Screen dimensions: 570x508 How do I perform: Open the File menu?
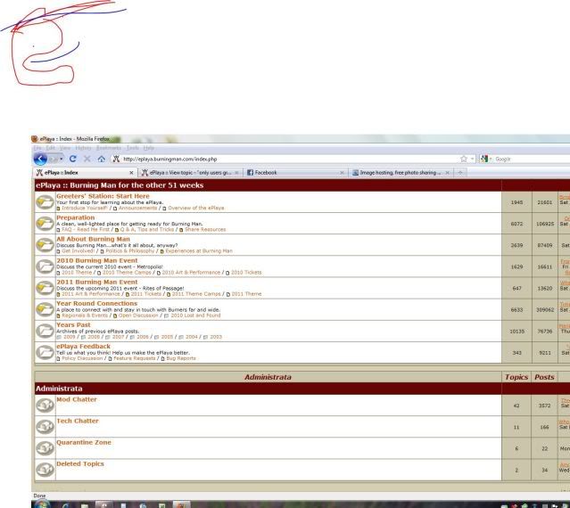(37, 148)
